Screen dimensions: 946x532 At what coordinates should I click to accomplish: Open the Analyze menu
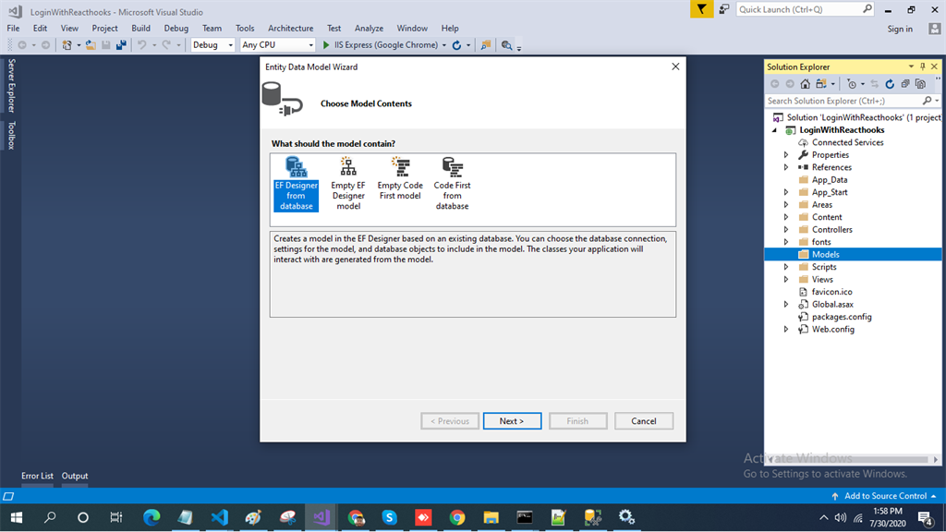pos(369,29)
